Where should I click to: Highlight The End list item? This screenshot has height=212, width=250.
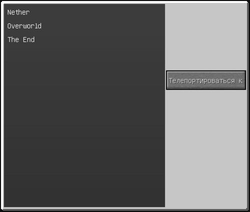pos(21,39)
